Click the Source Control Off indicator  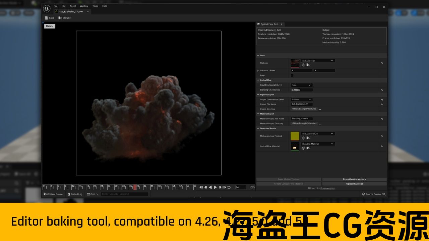coord(373,194)
